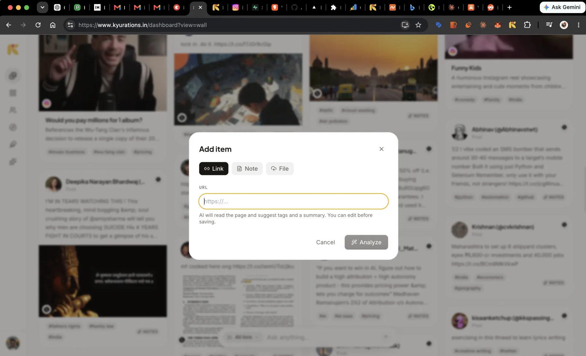Switch to the white triangle tab
This screenshot has height=356, width=586.
(314, 7)
